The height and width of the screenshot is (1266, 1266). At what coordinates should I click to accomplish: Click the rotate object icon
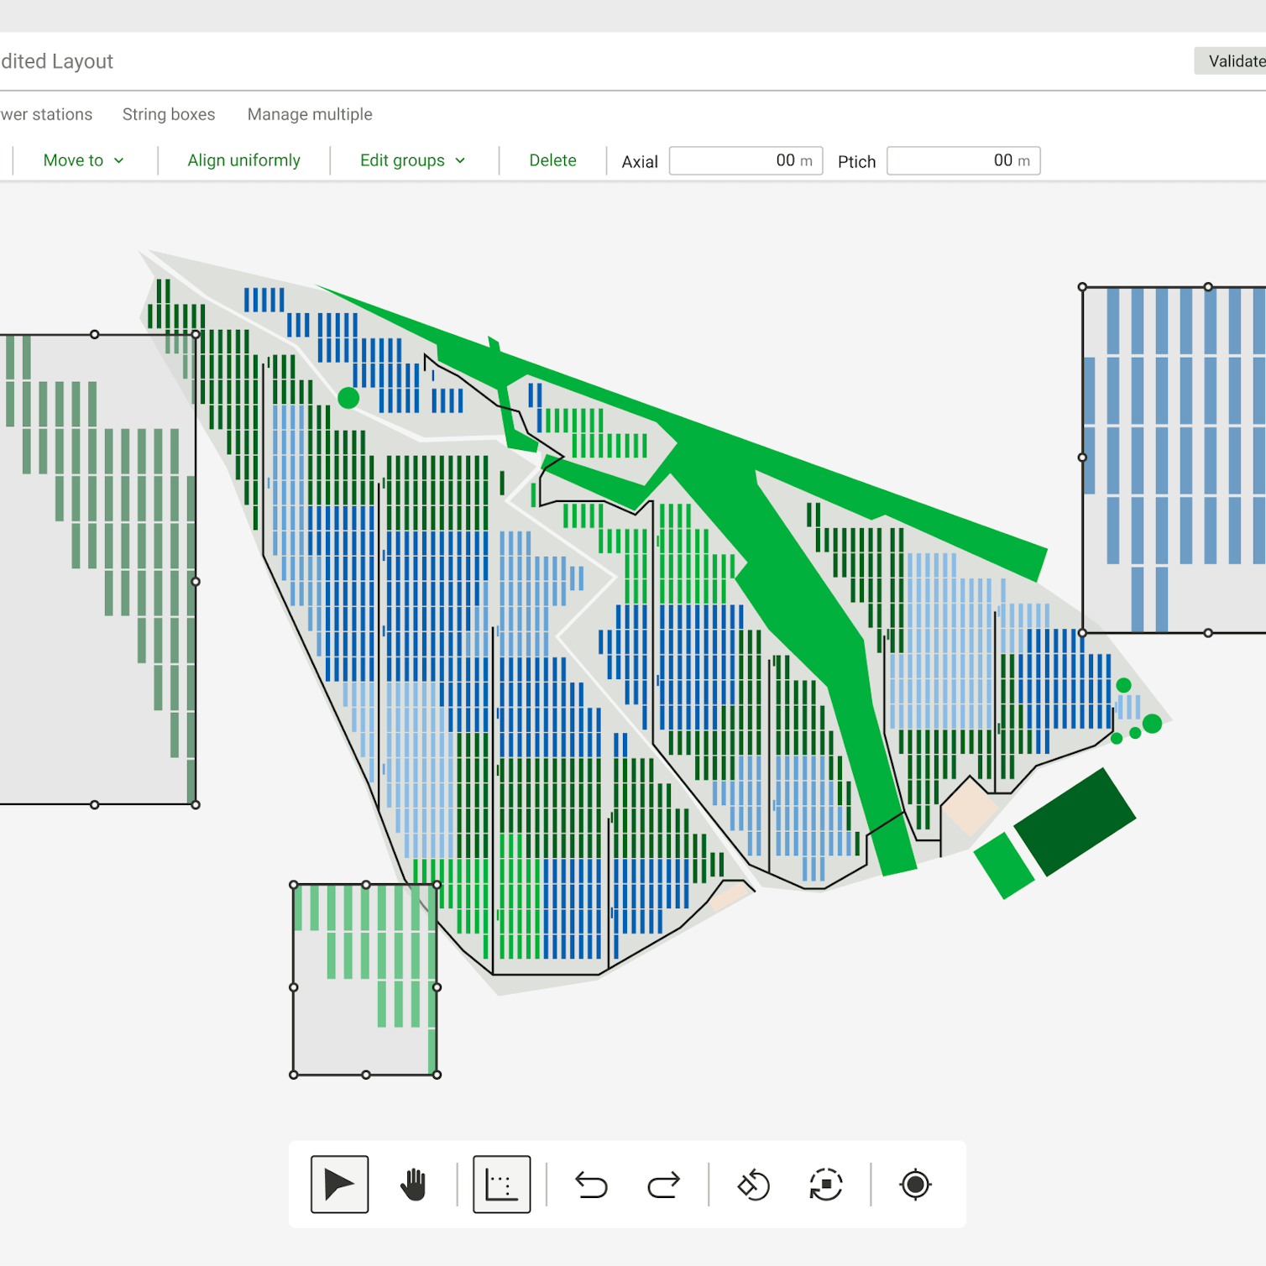[753, 1185]
